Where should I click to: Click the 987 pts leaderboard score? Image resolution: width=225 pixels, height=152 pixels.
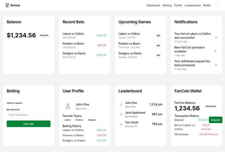point(157,114)
